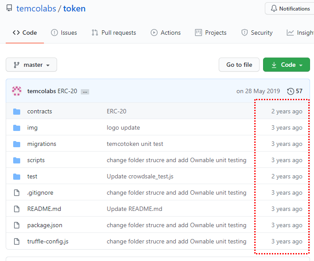Open the temcotoken unit test commit

click(135, 144)
